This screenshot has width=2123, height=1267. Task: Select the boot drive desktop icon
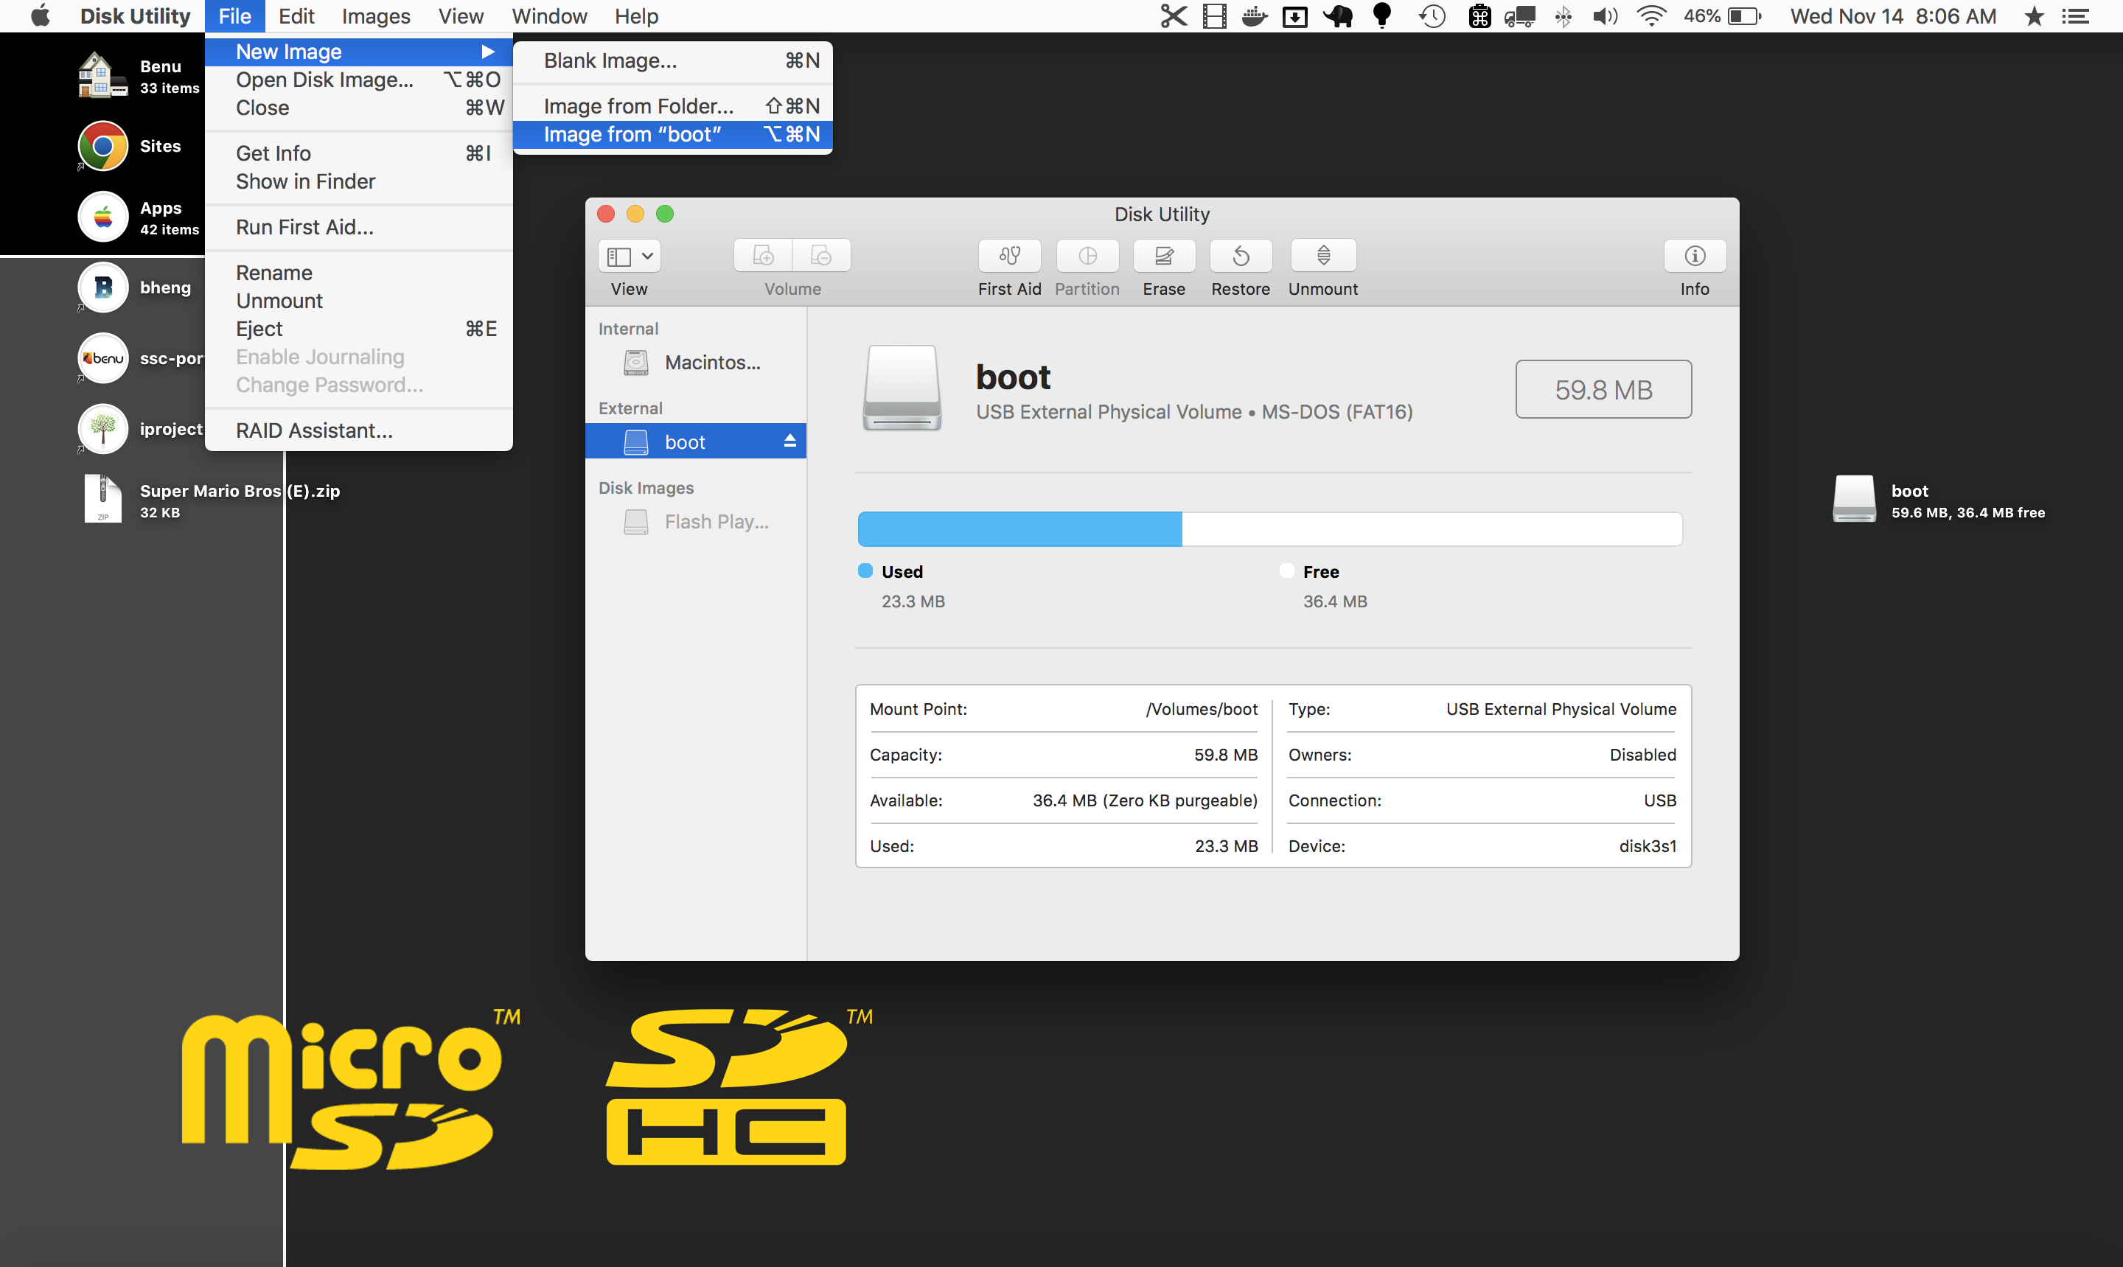(1854, 500)
